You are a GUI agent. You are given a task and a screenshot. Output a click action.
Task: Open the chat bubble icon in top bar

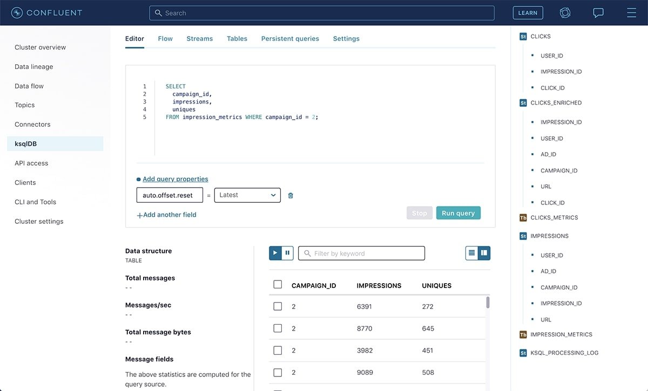coord(598,12)
